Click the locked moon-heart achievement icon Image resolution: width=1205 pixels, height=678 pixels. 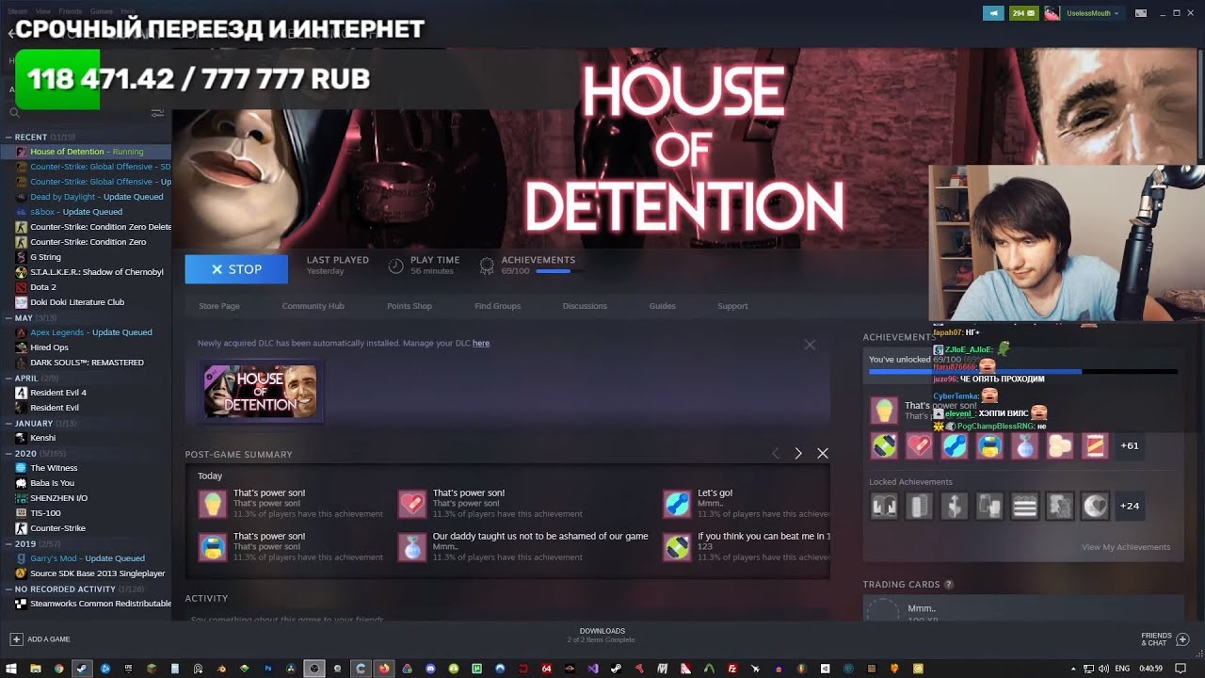click(1095, 506)
